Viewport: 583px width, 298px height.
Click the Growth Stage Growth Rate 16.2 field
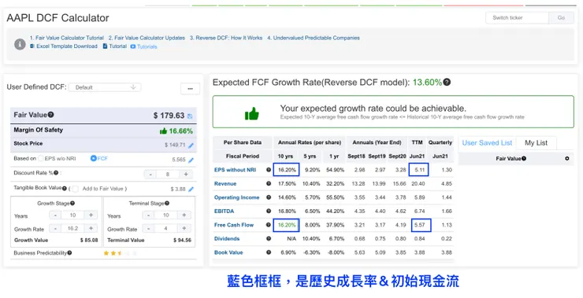coord(72,229)
